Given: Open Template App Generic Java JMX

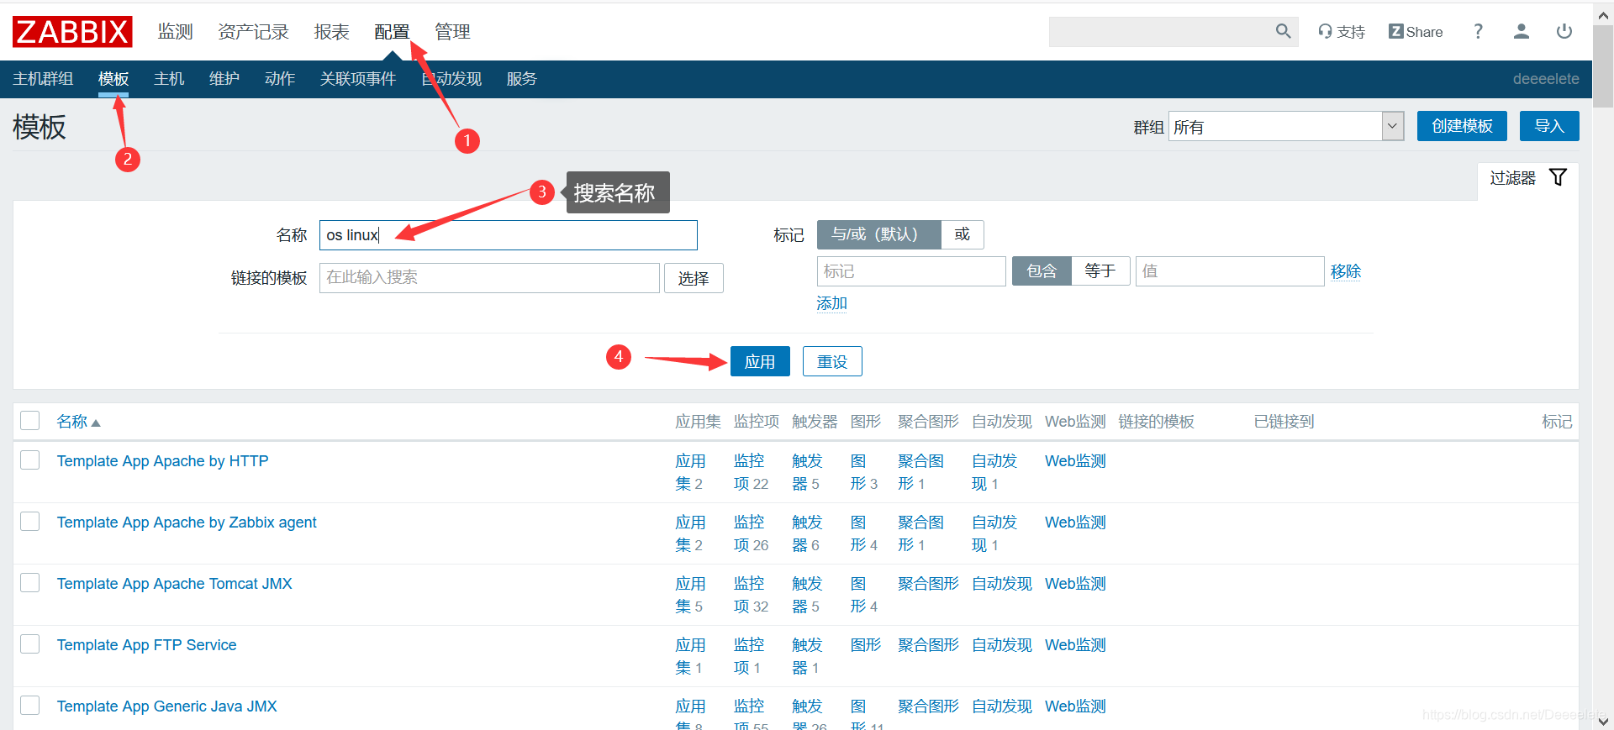Looking at the screenshot, I should click(167, 706).
